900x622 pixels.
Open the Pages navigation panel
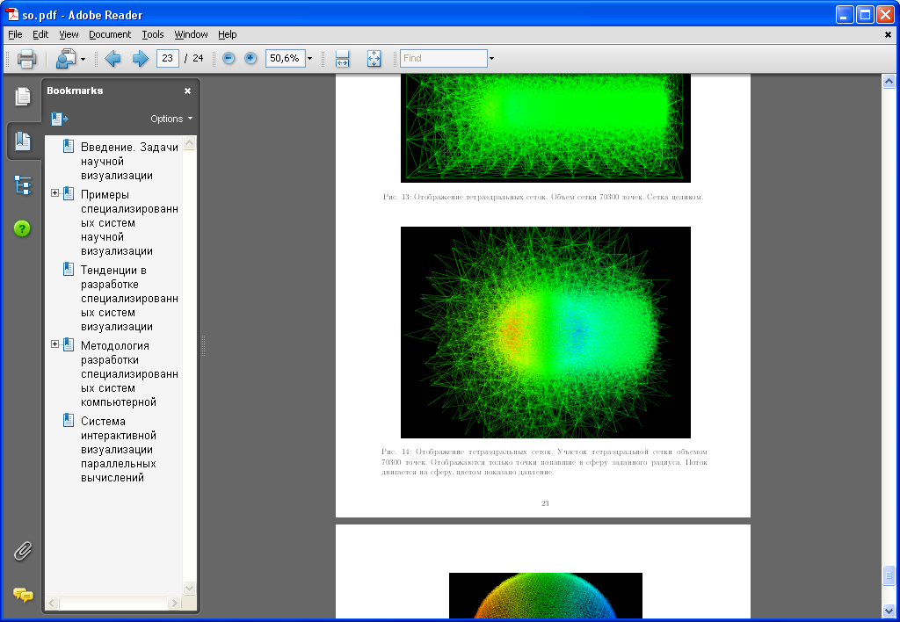tap(22, 97)
